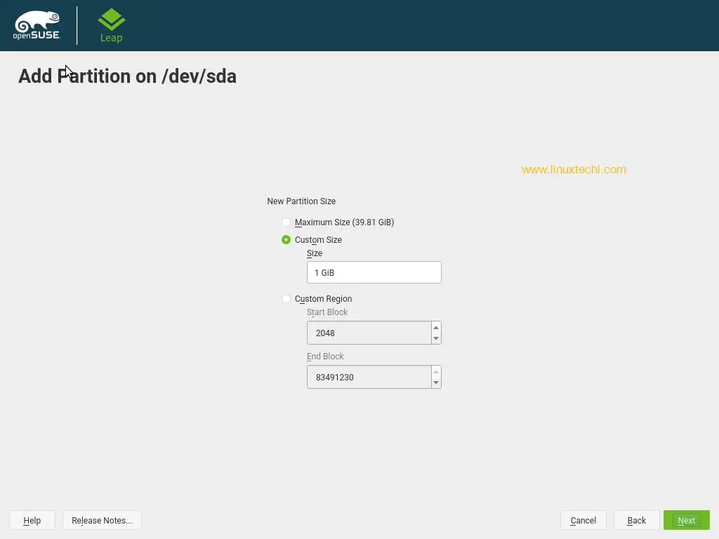Image resolution: width=719 pixels, height=539 pixels.
Task: Increase the Start Block value with up arrow
Action: click(x=436, y=327)
